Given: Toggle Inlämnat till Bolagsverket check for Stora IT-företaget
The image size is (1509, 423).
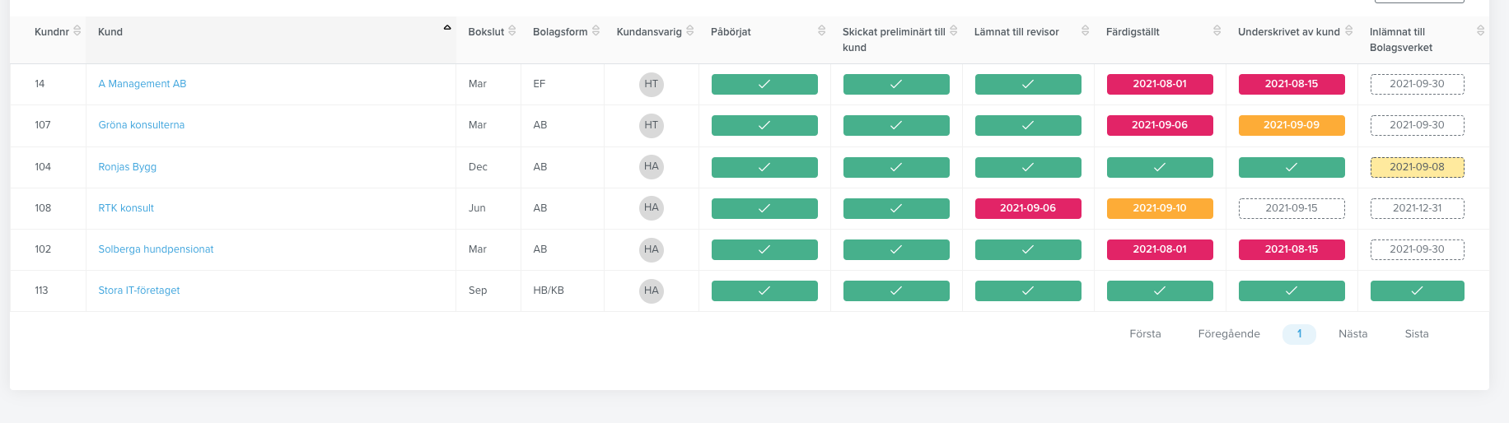Looking at the screenshot, I should [x=1418, y=291].
